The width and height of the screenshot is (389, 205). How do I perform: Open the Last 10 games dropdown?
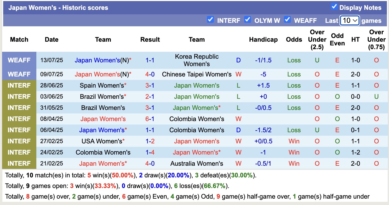point(349,20)
